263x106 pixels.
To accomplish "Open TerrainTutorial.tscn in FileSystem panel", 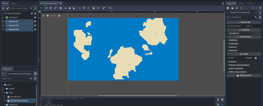I will 19,101.
